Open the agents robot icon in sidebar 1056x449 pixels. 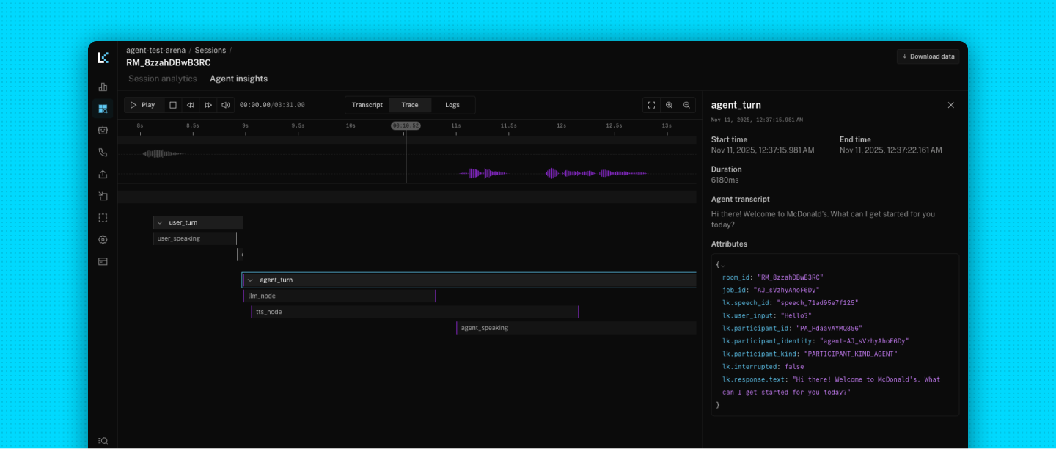click(x=103, y=131)
